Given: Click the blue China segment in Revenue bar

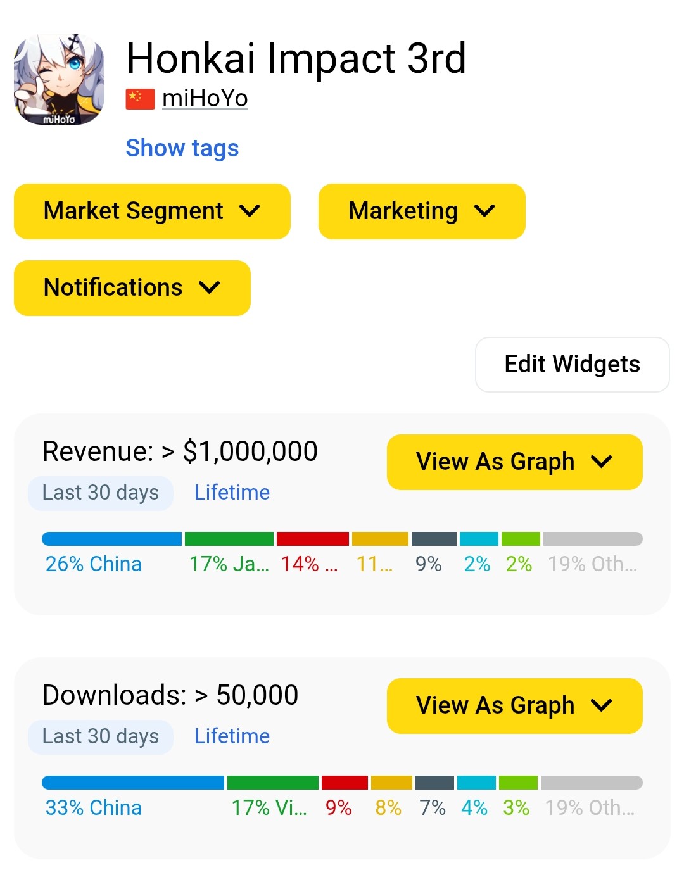Looking at the screenshot, I should coord(111,539).
